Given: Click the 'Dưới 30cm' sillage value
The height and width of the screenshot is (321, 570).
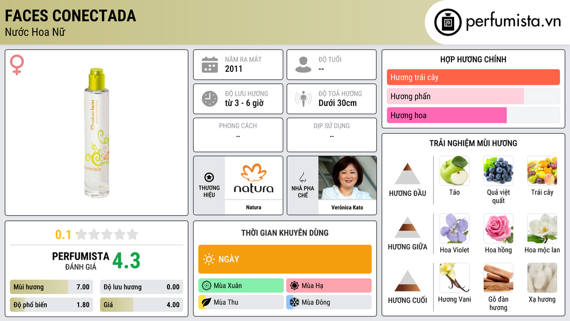Looking at the screenshot, I should point(337,103).
